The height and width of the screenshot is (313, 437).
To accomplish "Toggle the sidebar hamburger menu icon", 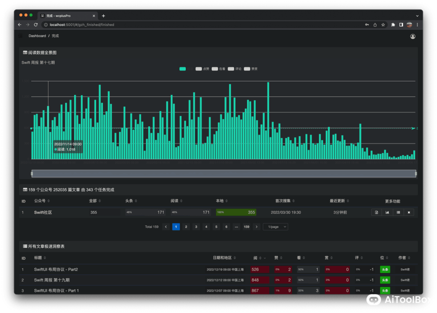I will coord(21,36).
